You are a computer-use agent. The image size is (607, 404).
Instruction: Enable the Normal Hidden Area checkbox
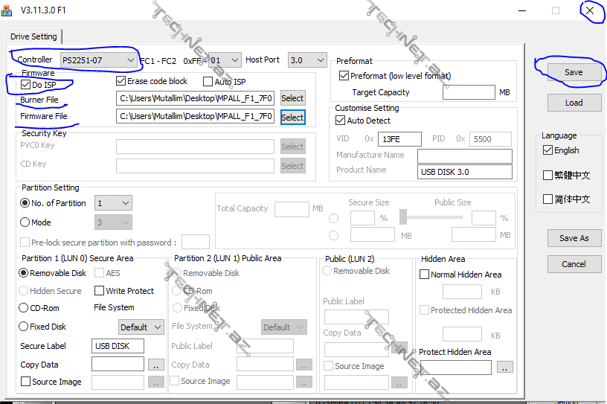click(x=425, y=275)
